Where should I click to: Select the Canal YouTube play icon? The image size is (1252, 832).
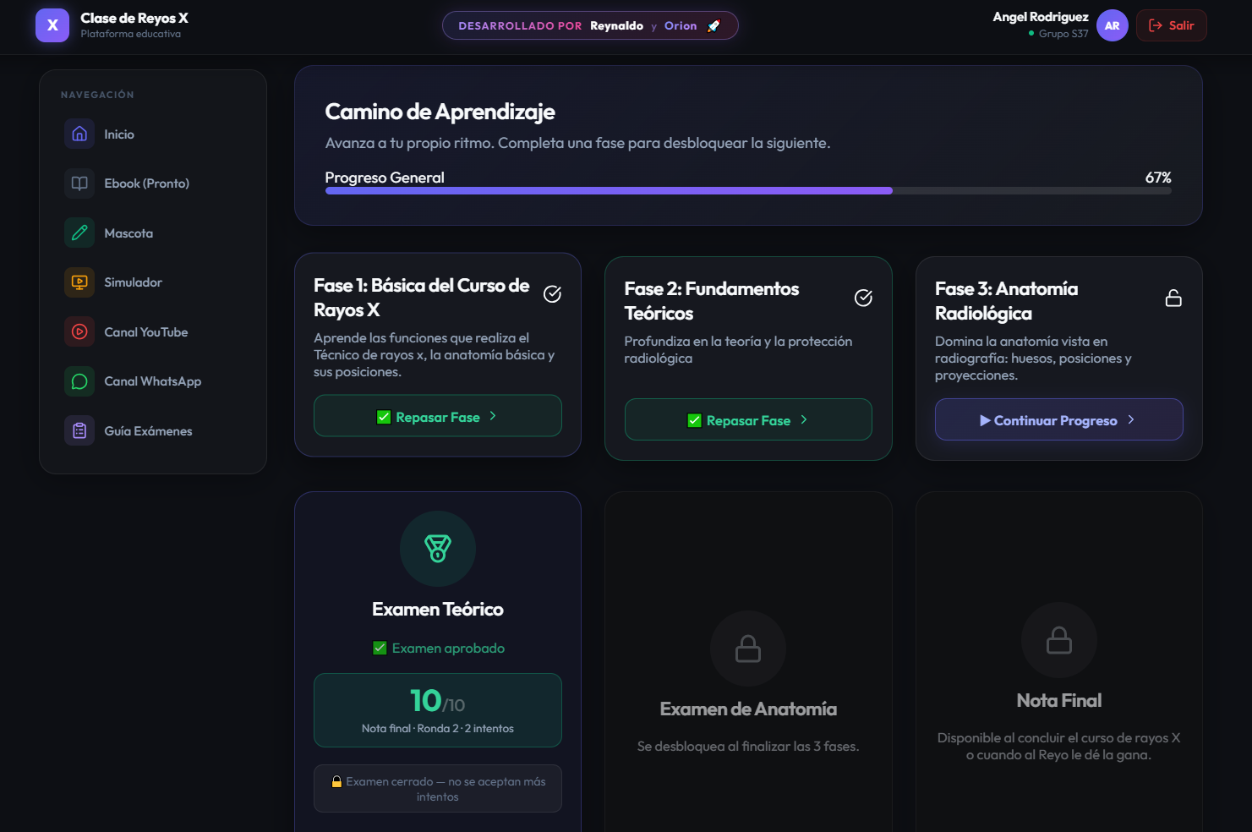click(79, 331)
